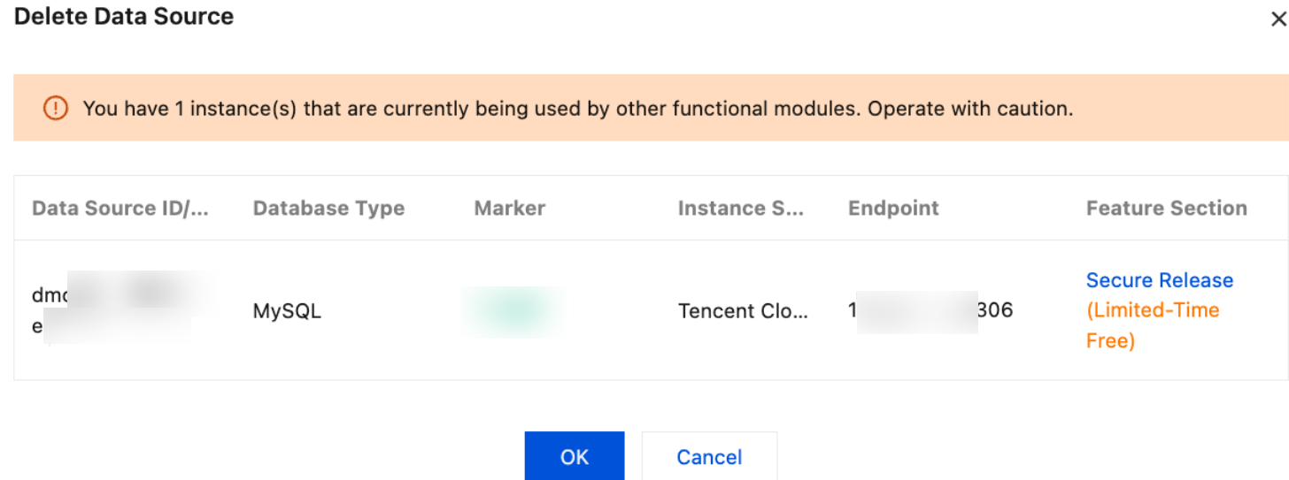This screenshot has height=480, width=1289.
Task: Click the instance usage warning message text
Action: (x=577, y=109)
